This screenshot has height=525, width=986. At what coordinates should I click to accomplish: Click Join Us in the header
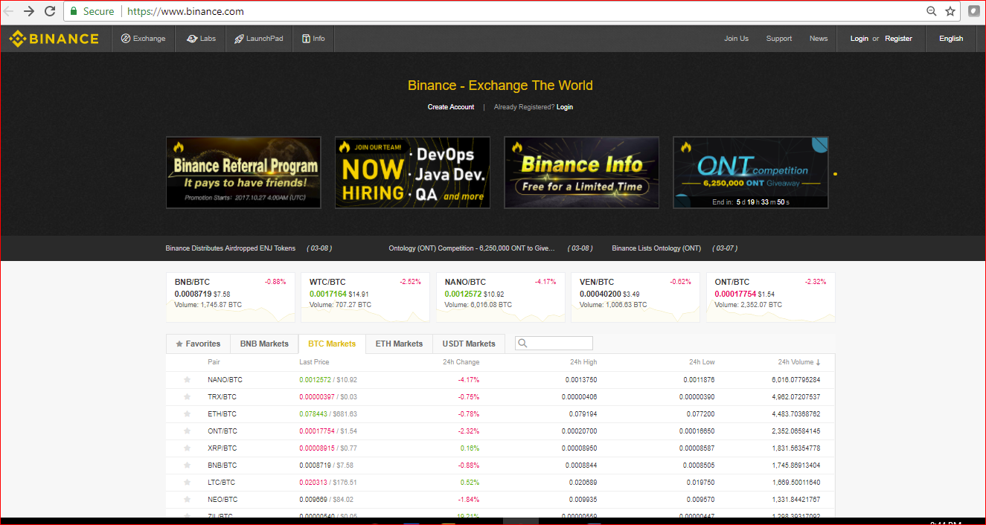[737, 39]
